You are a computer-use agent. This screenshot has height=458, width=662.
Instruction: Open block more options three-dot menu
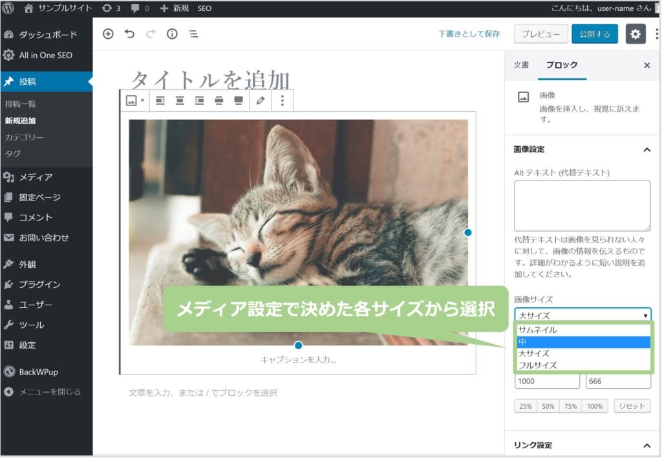tap(283, 100)
